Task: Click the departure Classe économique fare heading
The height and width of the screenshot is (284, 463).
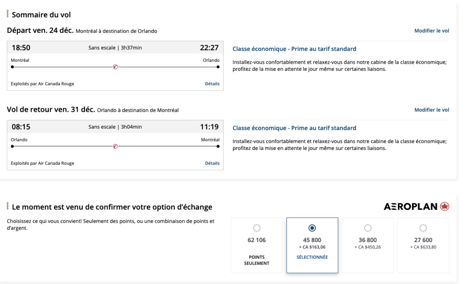Action: [294, 49]
